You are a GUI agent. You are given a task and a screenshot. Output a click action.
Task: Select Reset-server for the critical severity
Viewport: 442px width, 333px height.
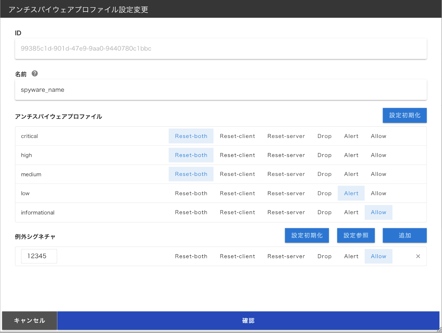pos(286,136)
